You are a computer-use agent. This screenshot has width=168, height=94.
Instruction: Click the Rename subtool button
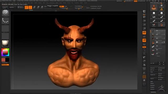click(x=154, y=68)
